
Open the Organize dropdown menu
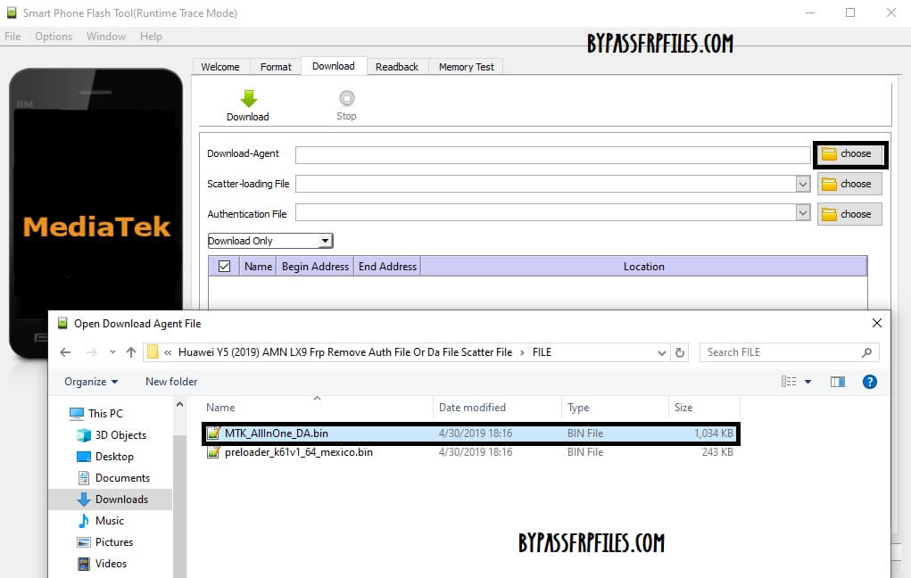[91, 382]
